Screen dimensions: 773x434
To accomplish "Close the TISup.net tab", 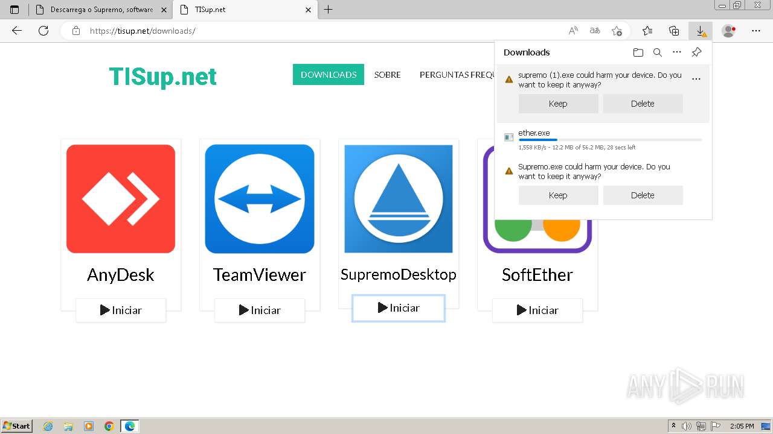I will [x=308, y=10].
